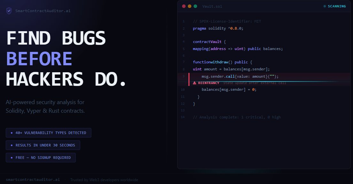
Task: Click the shield checkmark logo icon
Action: pos(9,11)
